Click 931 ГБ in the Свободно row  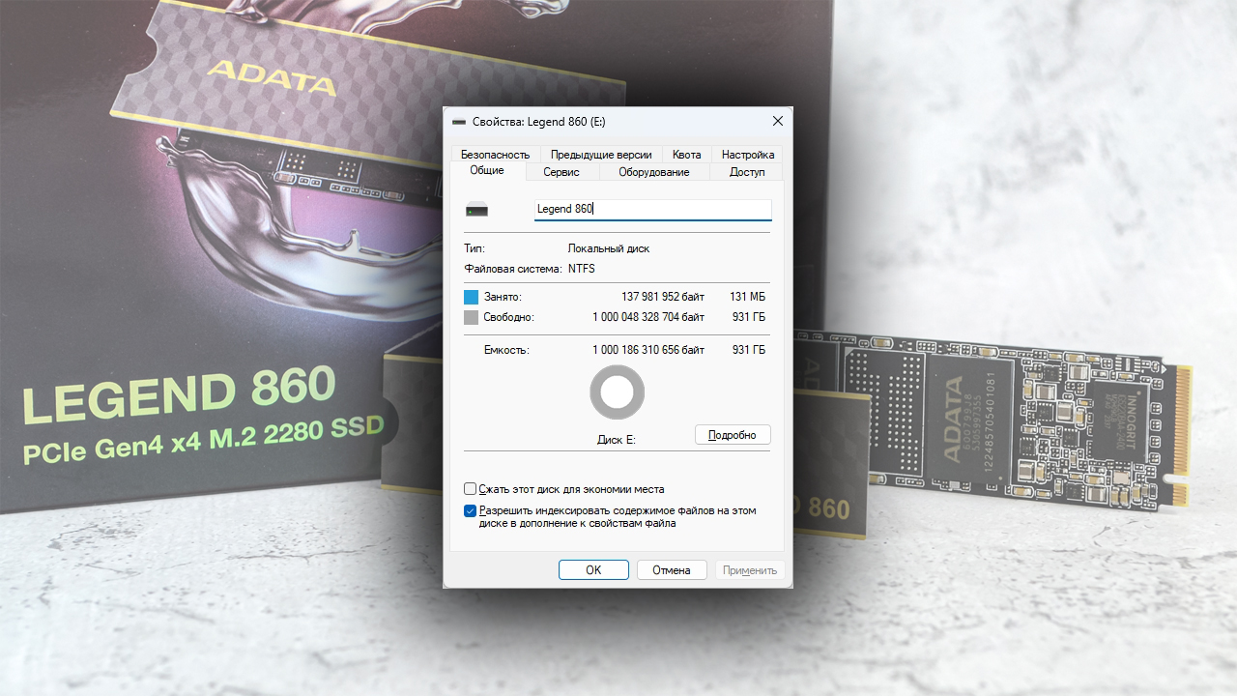(x=749, y=317)
